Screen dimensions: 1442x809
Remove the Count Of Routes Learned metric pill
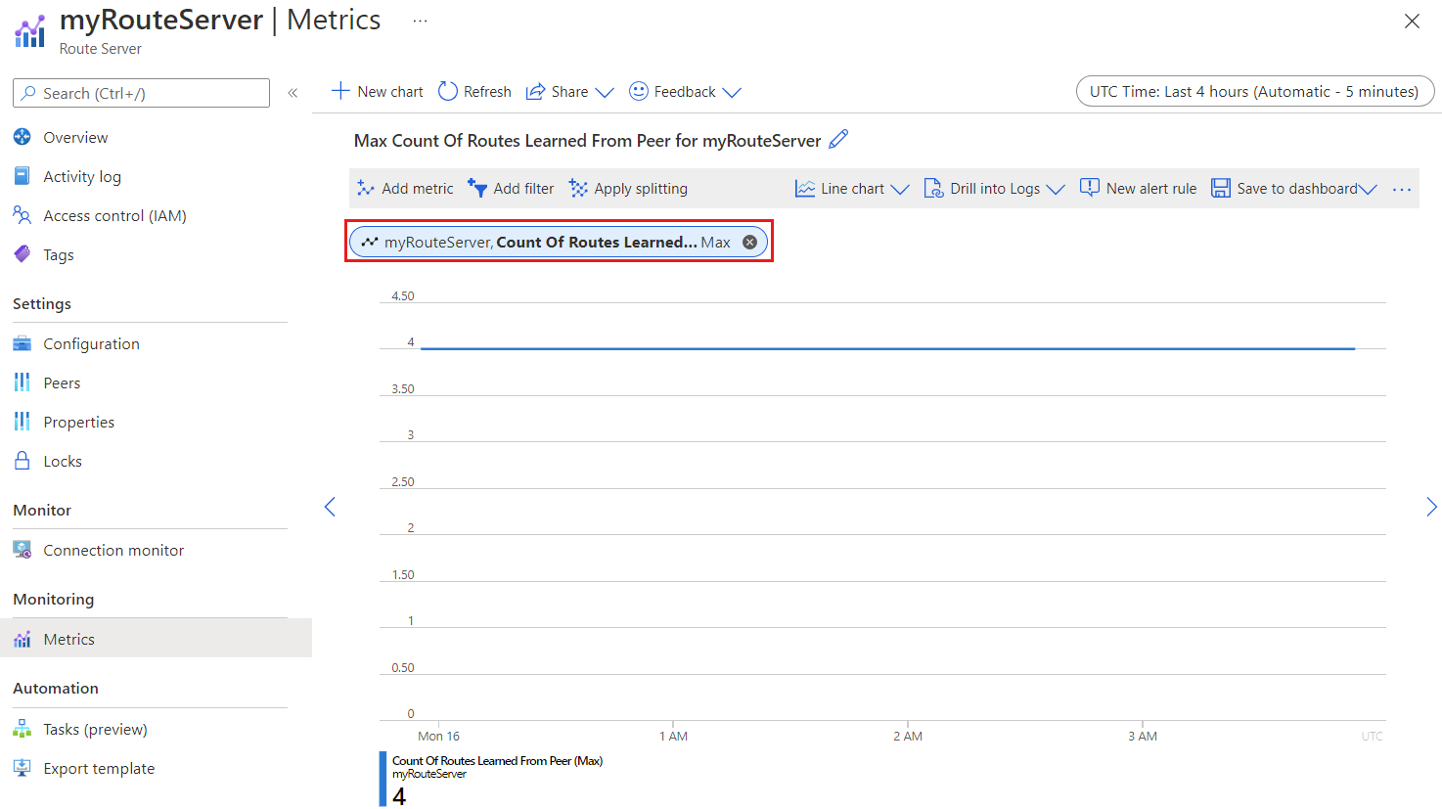pyautogui.click(x=749, y=241)
